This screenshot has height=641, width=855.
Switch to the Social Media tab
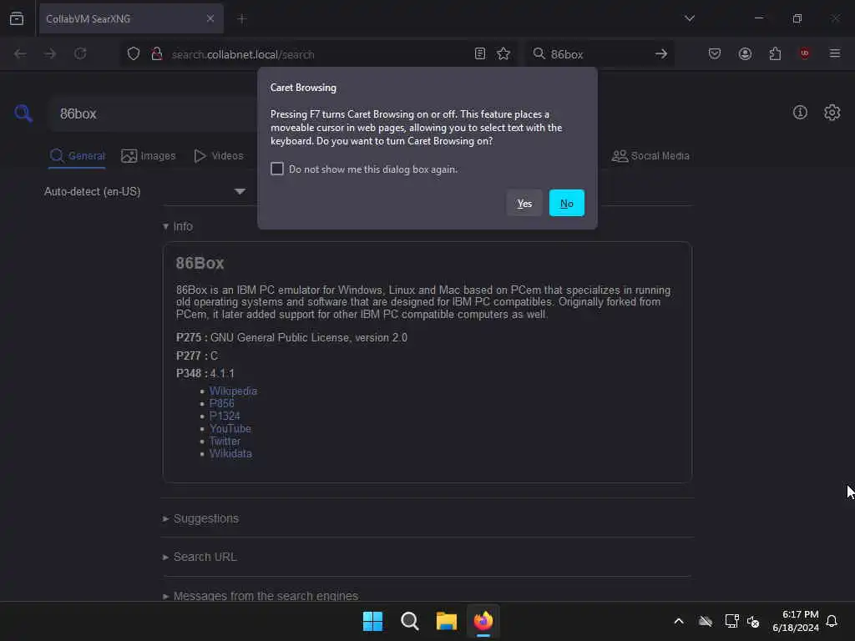(x=650, y=156)
